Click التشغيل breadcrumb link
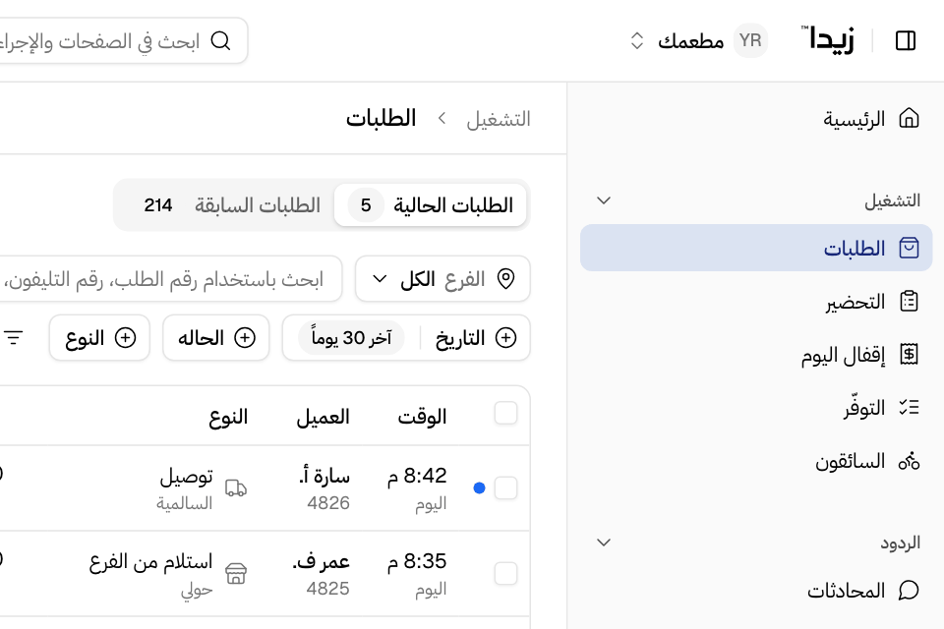The width and height of the screenshot is (944, 629). (x=499, y=119)
